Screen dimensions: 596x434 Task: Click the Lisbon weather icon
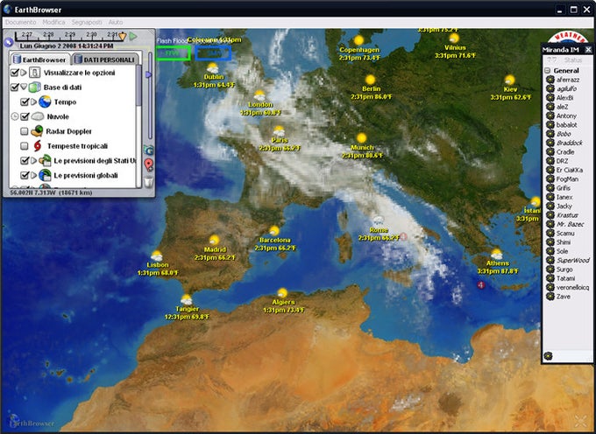pos(157,256)
